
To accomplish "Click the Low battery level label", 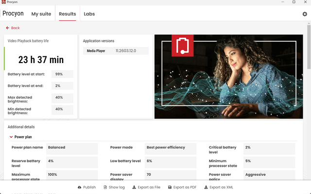I will 125,161.
